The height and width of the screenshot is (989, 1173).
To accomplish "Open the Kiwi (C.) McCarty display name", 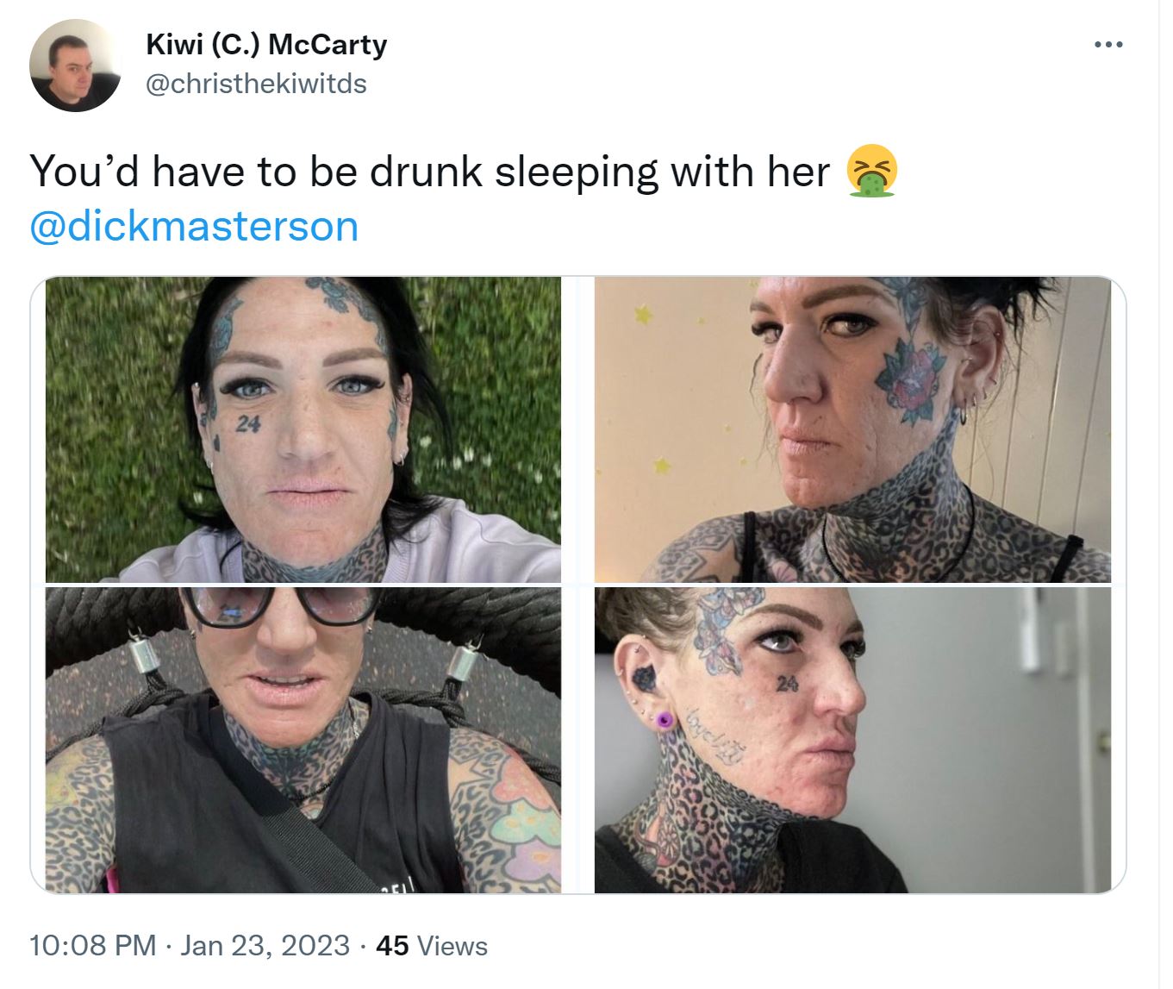I will tap(266, 44).
